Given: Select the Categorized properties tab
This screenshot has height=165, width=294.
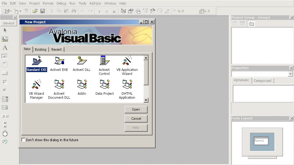Looking at the screenshot, I should pyautogui.click(x=262, y=81).
